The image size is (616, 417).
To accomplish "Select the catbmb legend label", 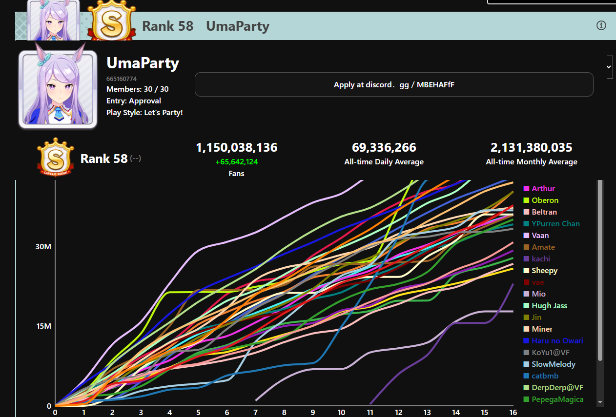I will (x=545, y=376).
